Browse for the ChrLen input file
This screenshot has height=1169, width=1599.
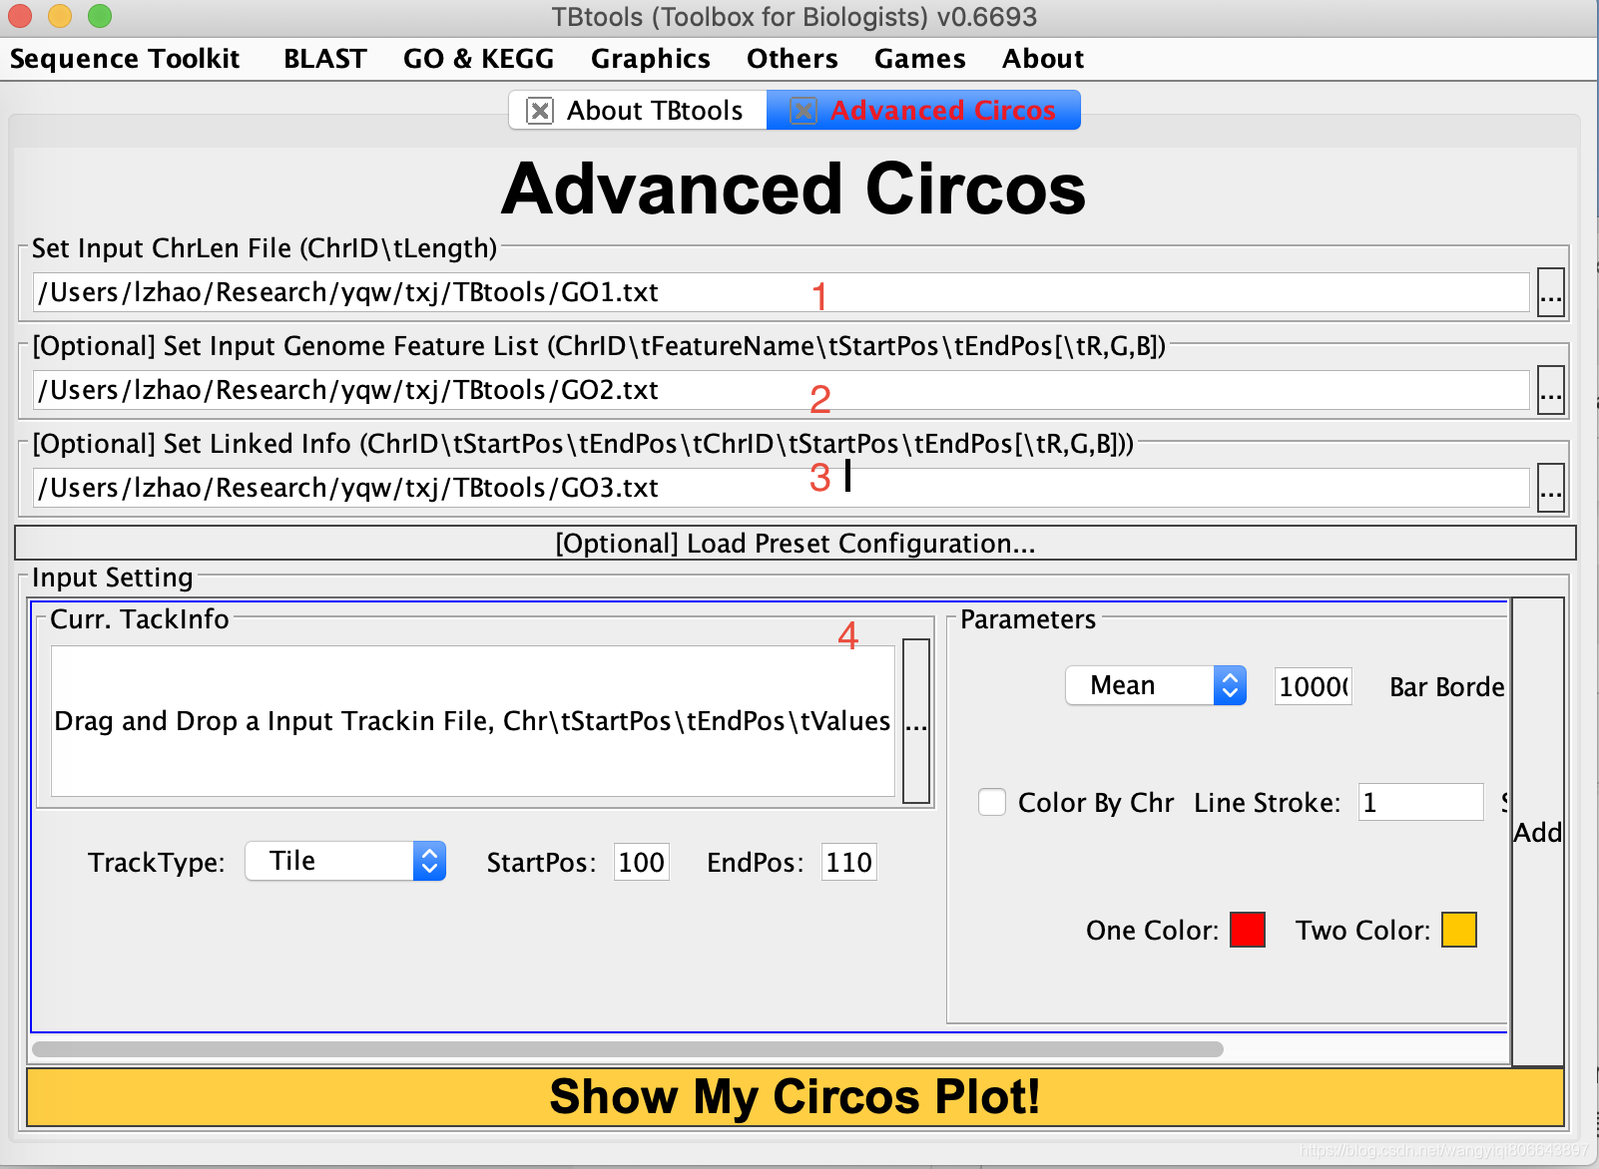tap(1550, 292)
